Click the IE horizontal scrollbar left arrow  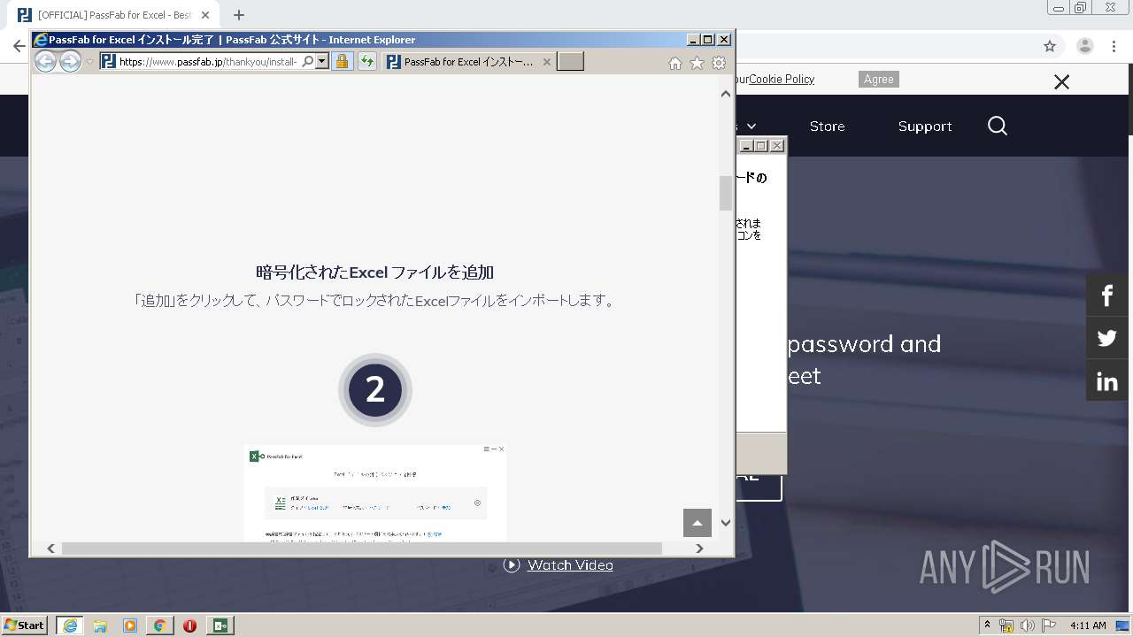pos(51,549)
